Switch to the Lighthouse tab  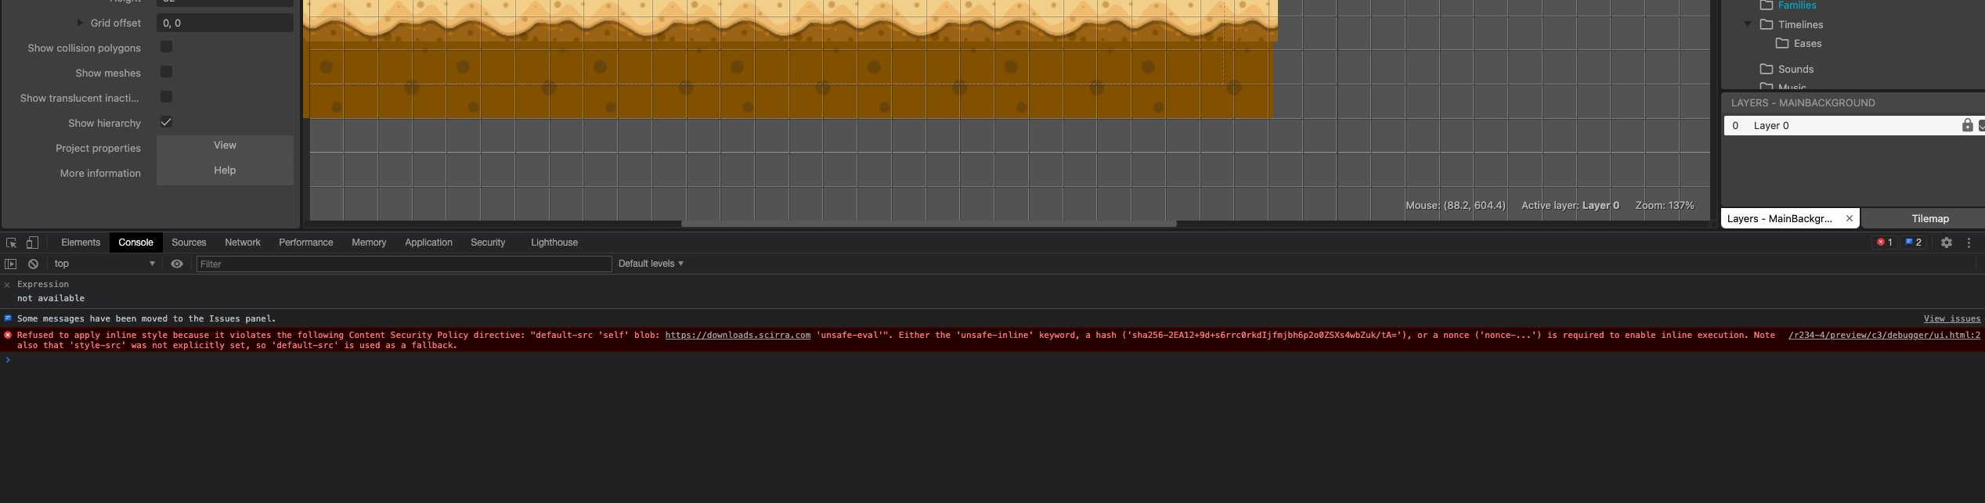tap(554, 243)
